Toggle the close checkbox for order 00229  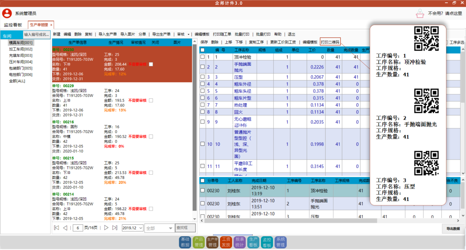151,100
